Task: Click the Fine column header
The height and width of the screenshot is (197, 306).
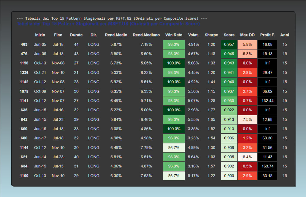Action: pyautogui.click(x=58, y=35)
